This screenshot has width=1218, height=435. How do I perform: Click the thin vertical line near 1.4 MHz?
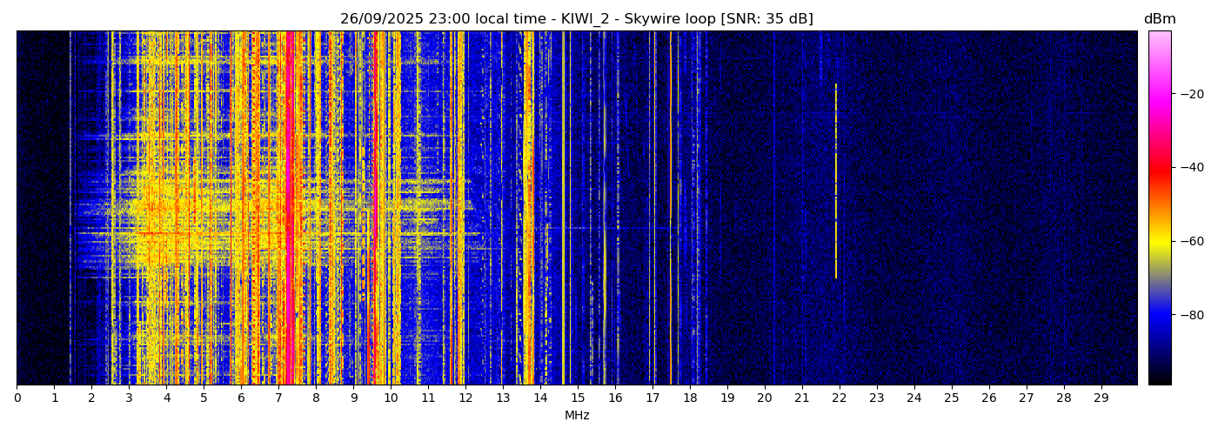pyautogui.click(x=70, y=209)
